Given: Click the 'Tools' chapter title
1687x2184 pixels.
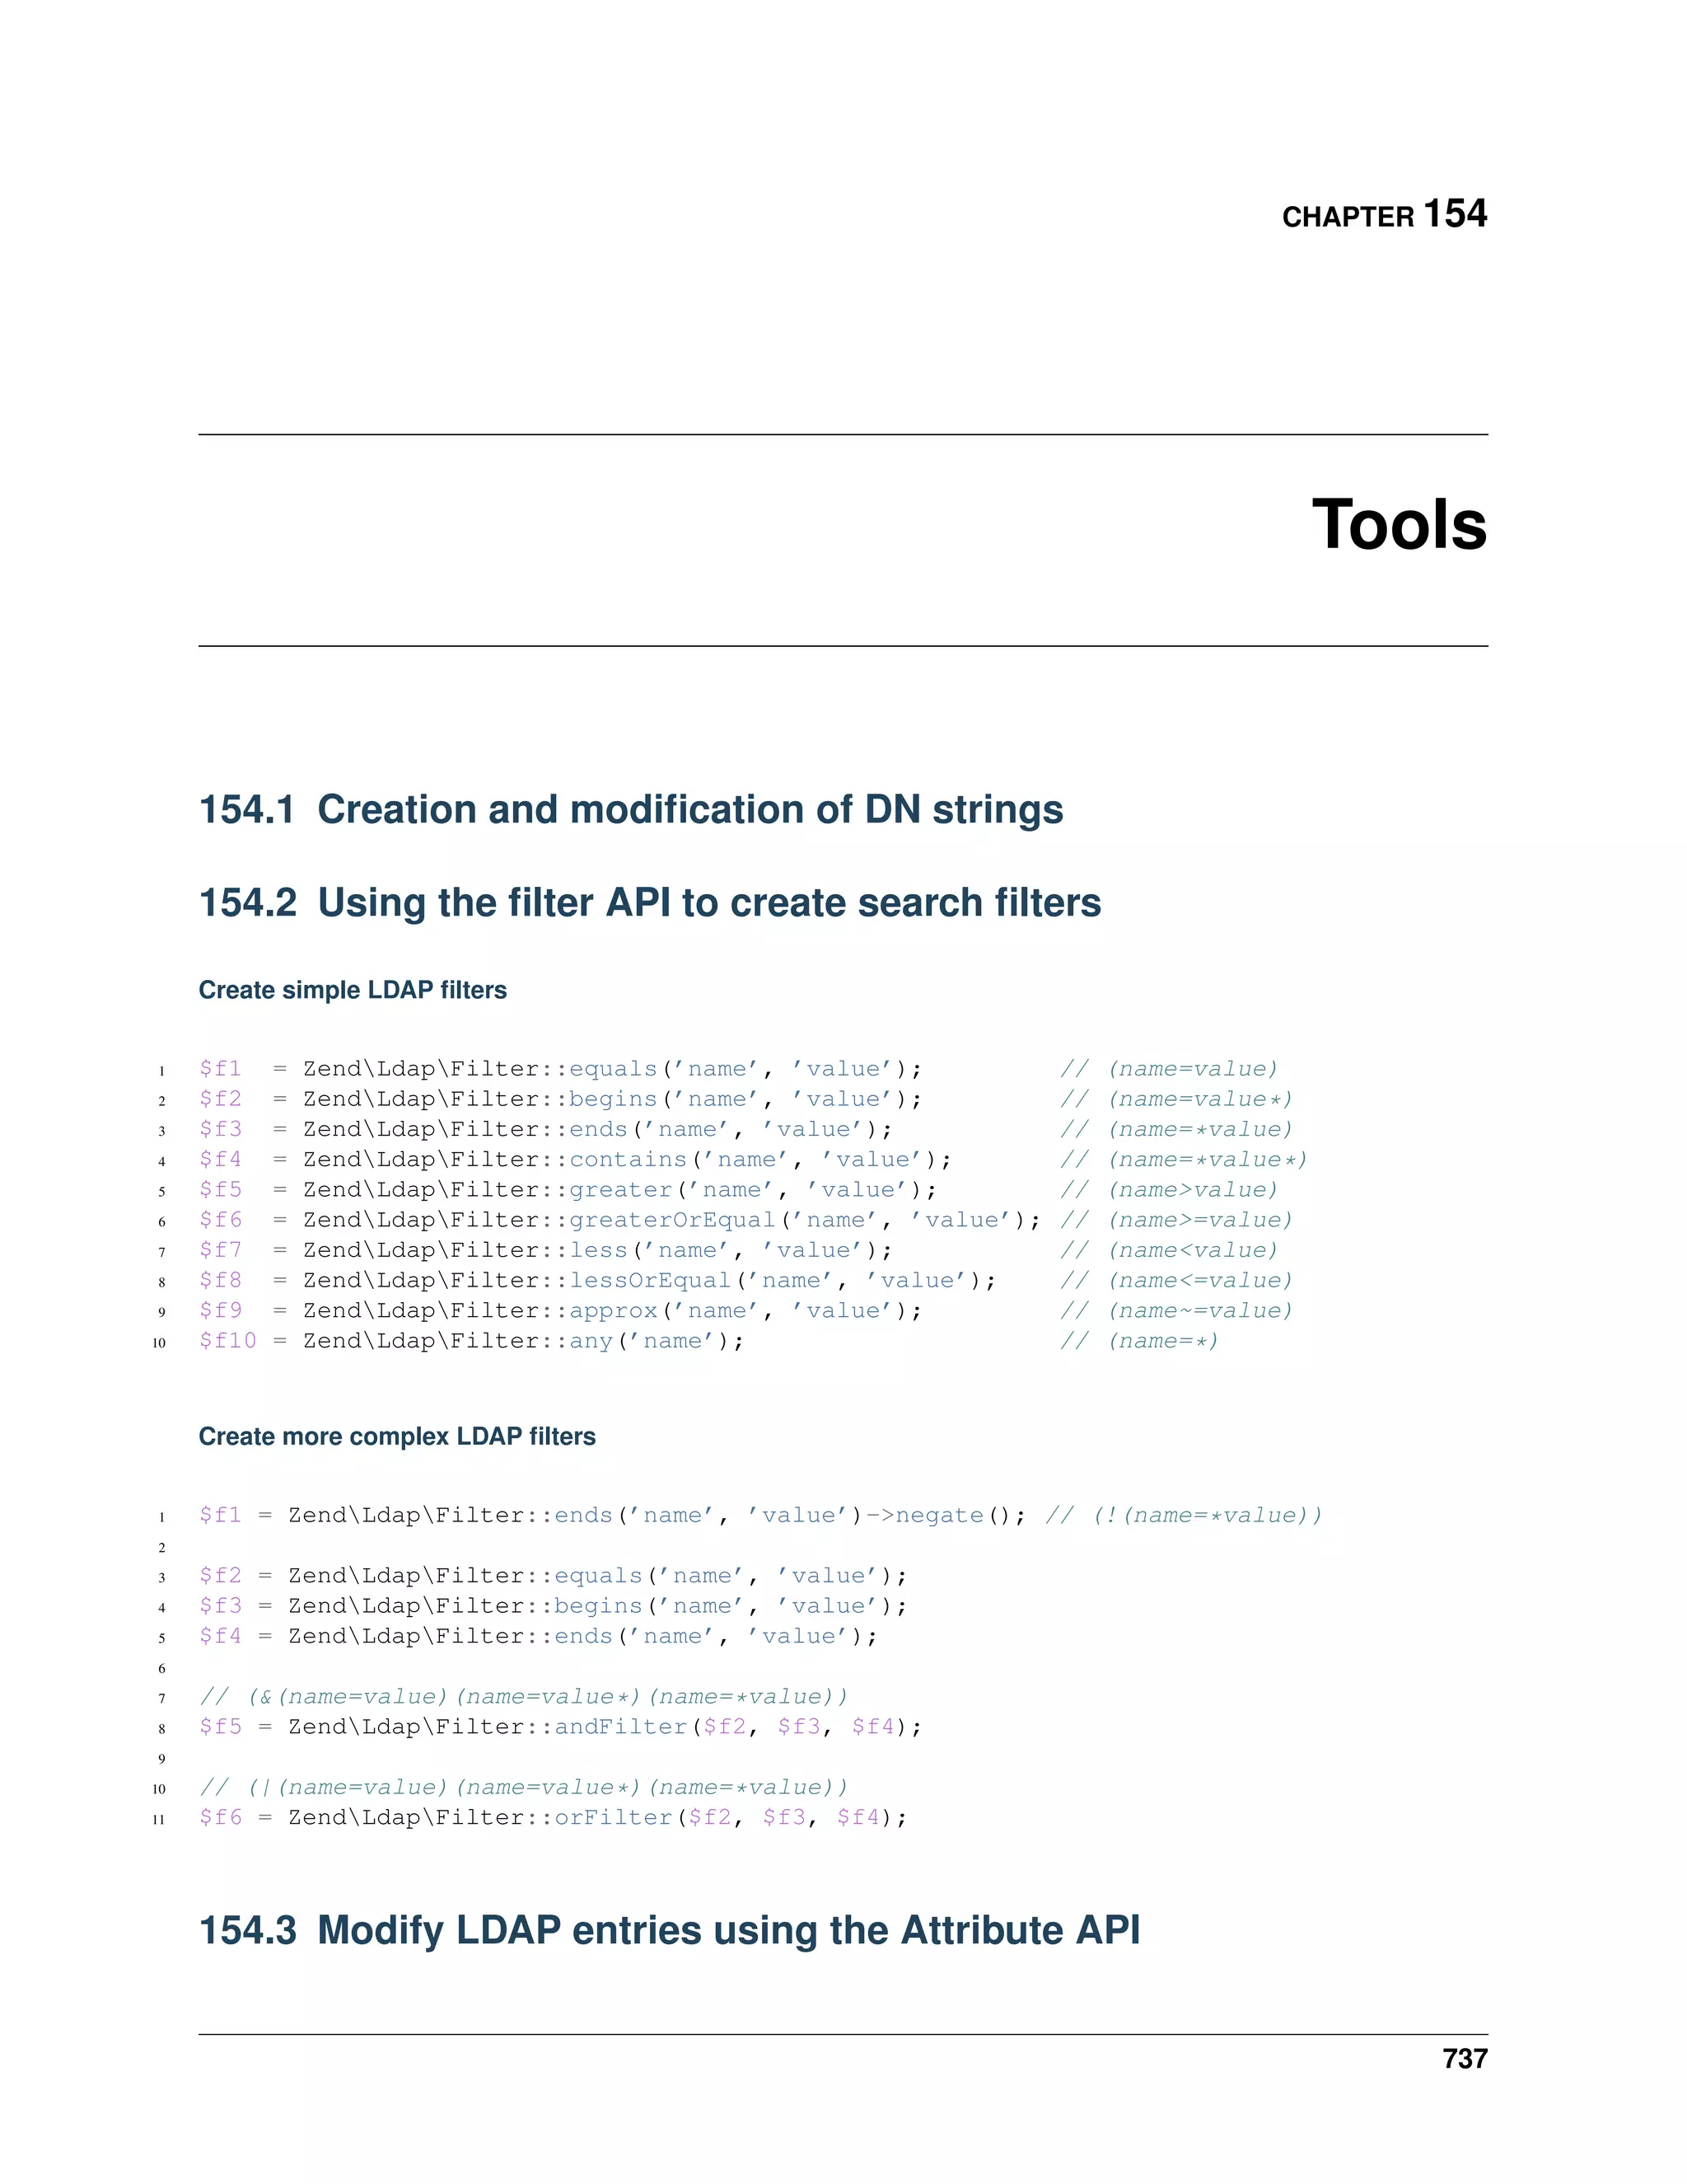Looking at the screenshot, I should (1400, 525).
